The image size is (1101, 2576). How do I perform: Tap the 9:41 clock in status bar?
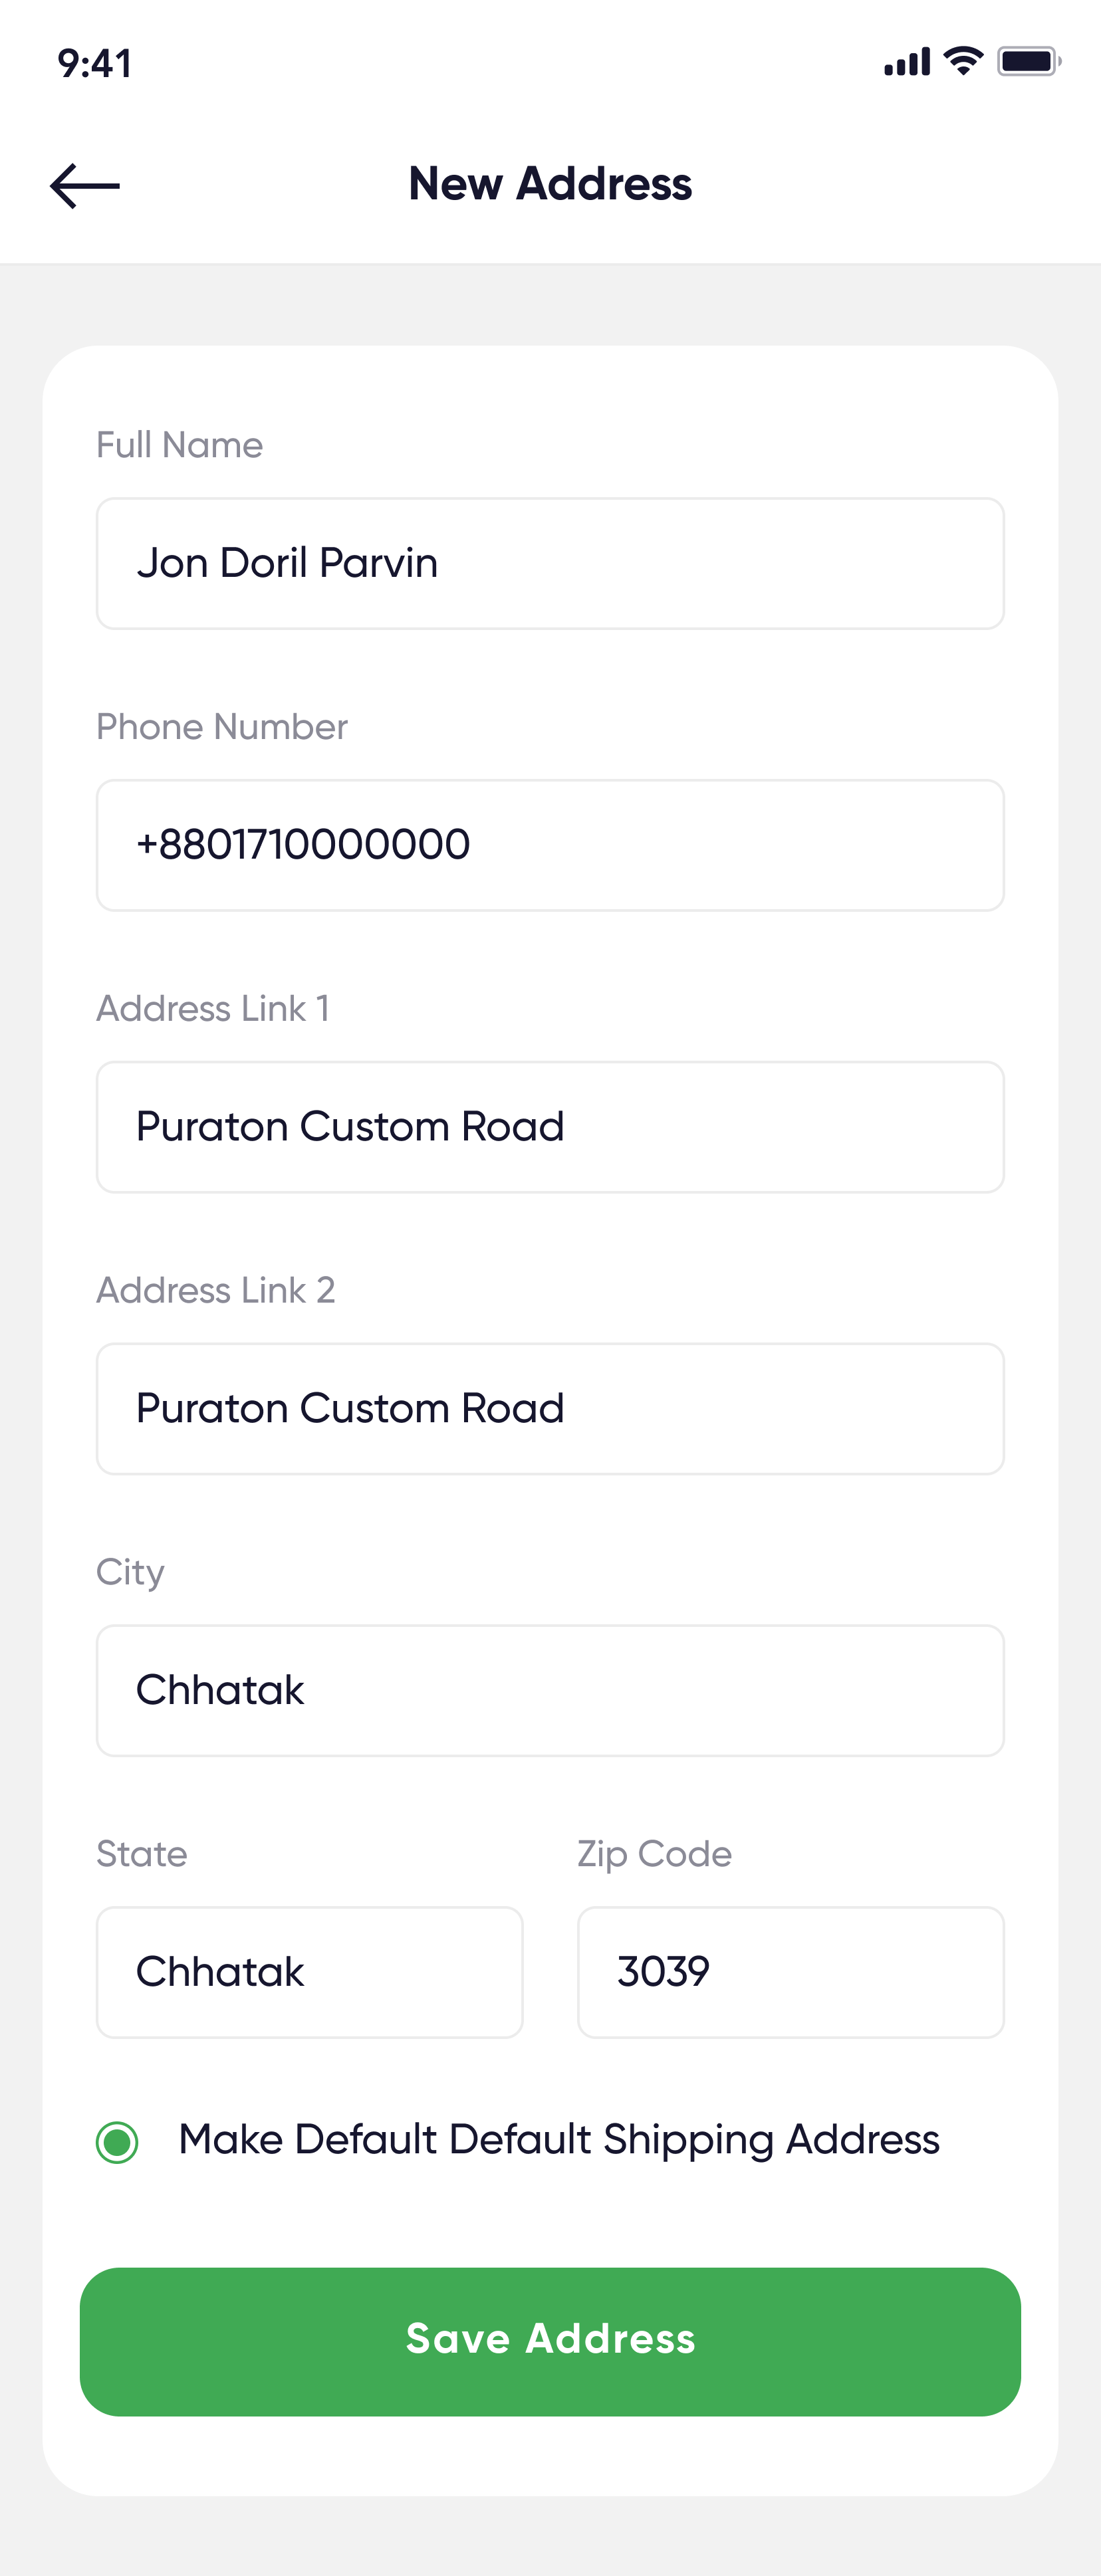click(x=95, y=64)
